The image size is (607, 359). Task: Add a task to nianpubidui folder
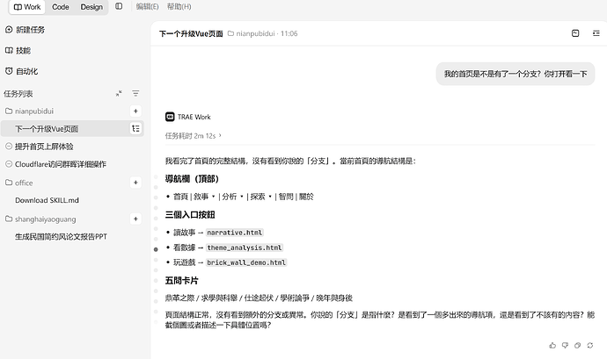pyautogui.click(x=135, y=111)
